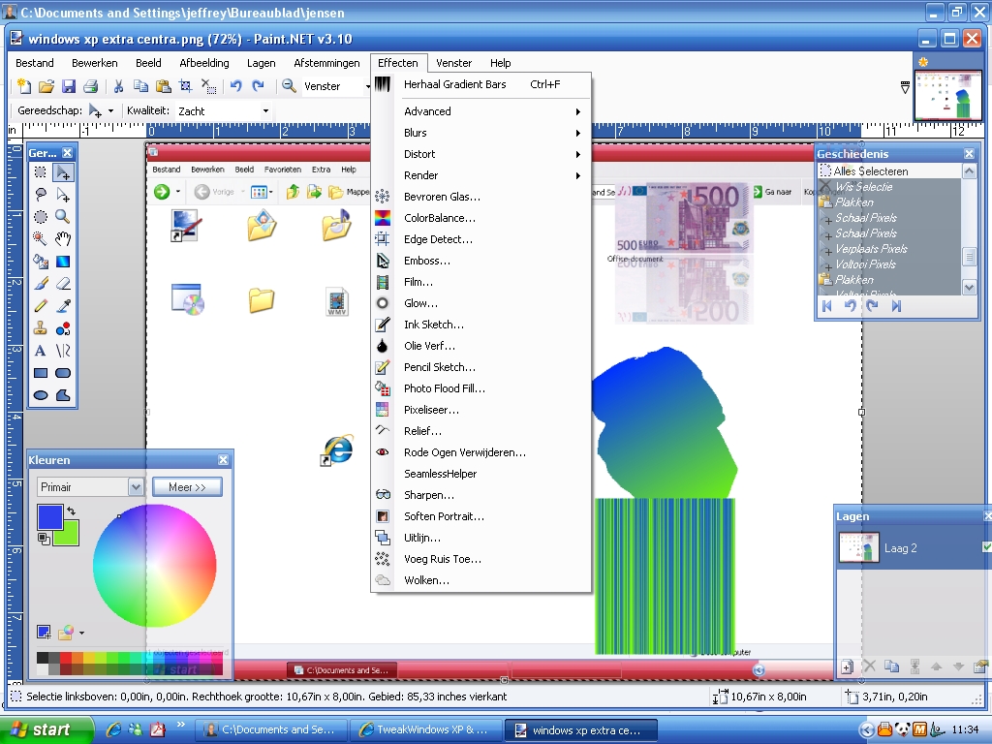The height and width of the screenshot is (744, 992).
Task: Pick the Line/Curve tool
Action: (63, 351)
